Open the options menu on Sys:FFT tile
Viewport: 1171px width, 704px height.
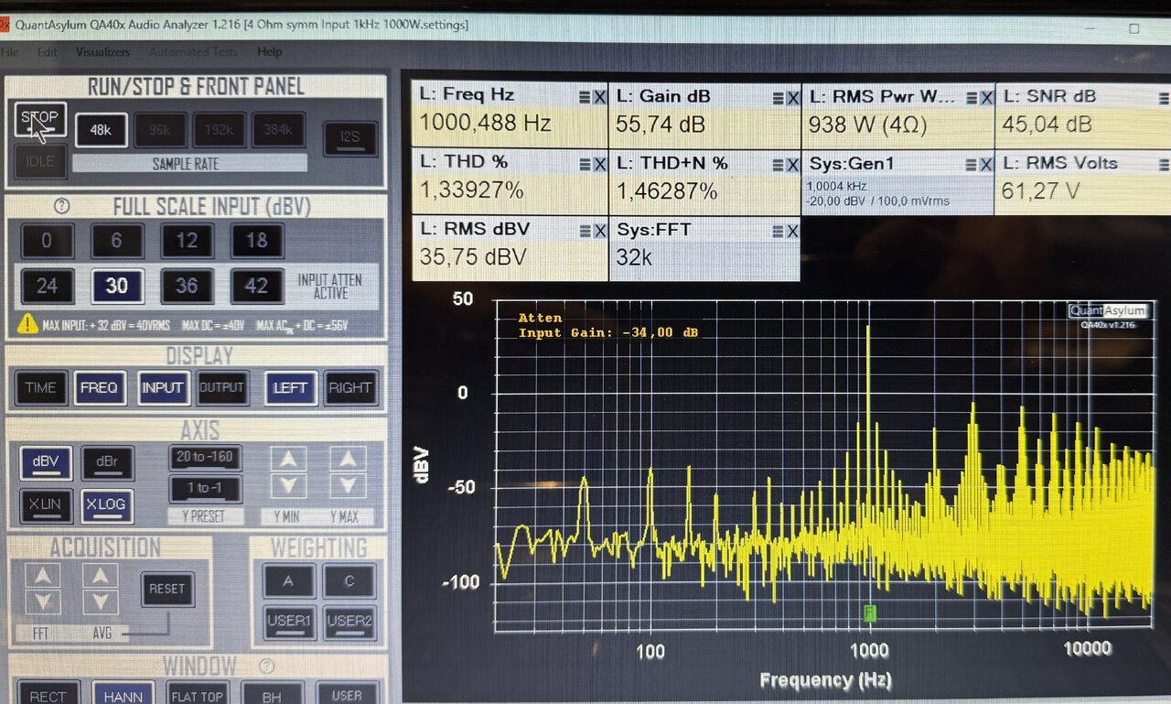(778, 231)
